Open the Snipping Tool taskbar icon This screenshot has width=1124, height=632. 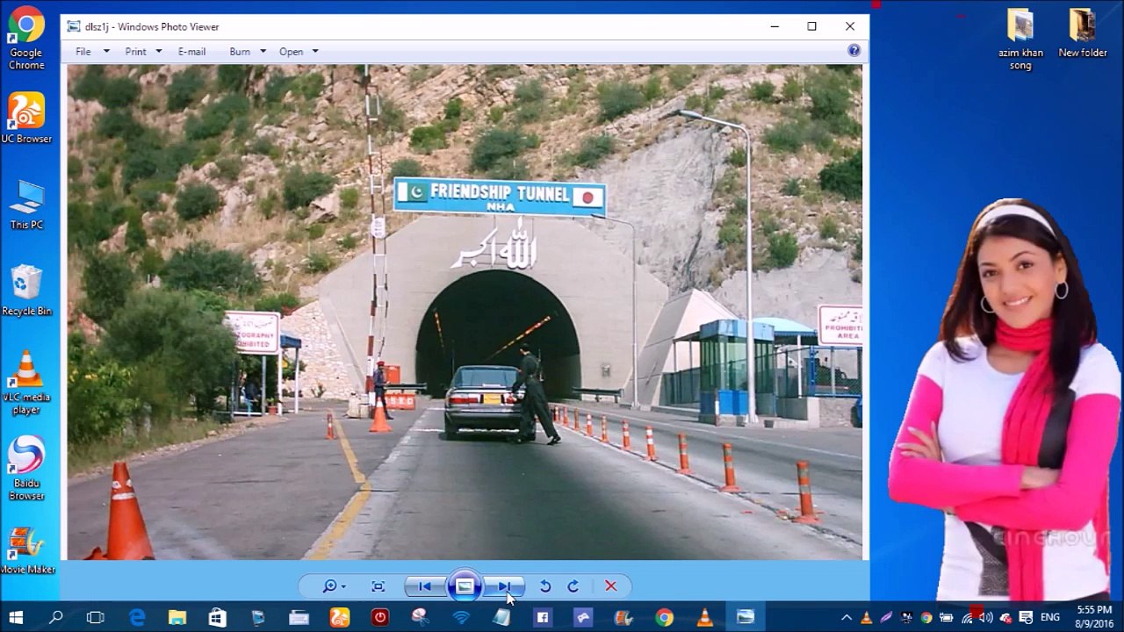pos(421,617)
